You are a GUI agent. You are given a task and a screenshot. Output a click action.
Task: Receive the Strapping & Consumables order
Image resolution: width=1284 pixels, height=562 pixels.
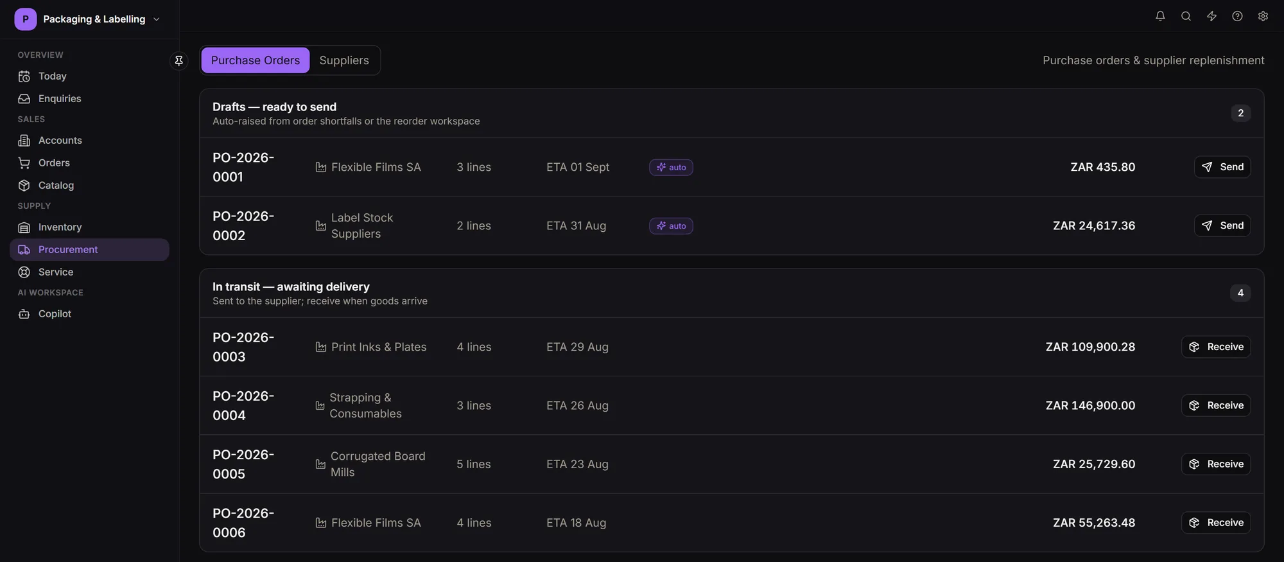(1216, 405)
